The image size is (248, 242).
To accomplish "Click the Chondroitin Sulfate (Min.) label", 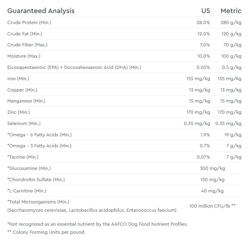I will point(36,180).
